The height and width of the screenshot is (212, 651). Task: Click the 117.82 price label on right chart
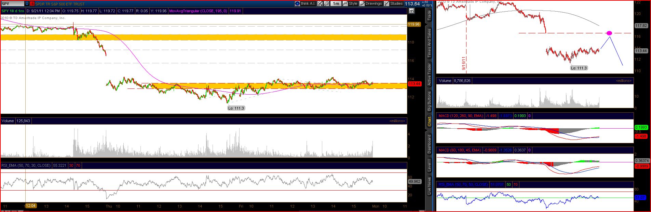641,26
